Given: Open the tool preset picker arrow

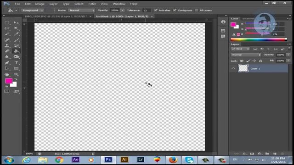Looking at the screenshot, I should (x=16, y=11).
